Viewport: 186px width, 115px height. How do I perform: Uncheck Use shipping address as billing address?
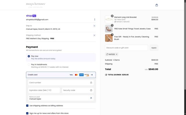pos(27,106)
